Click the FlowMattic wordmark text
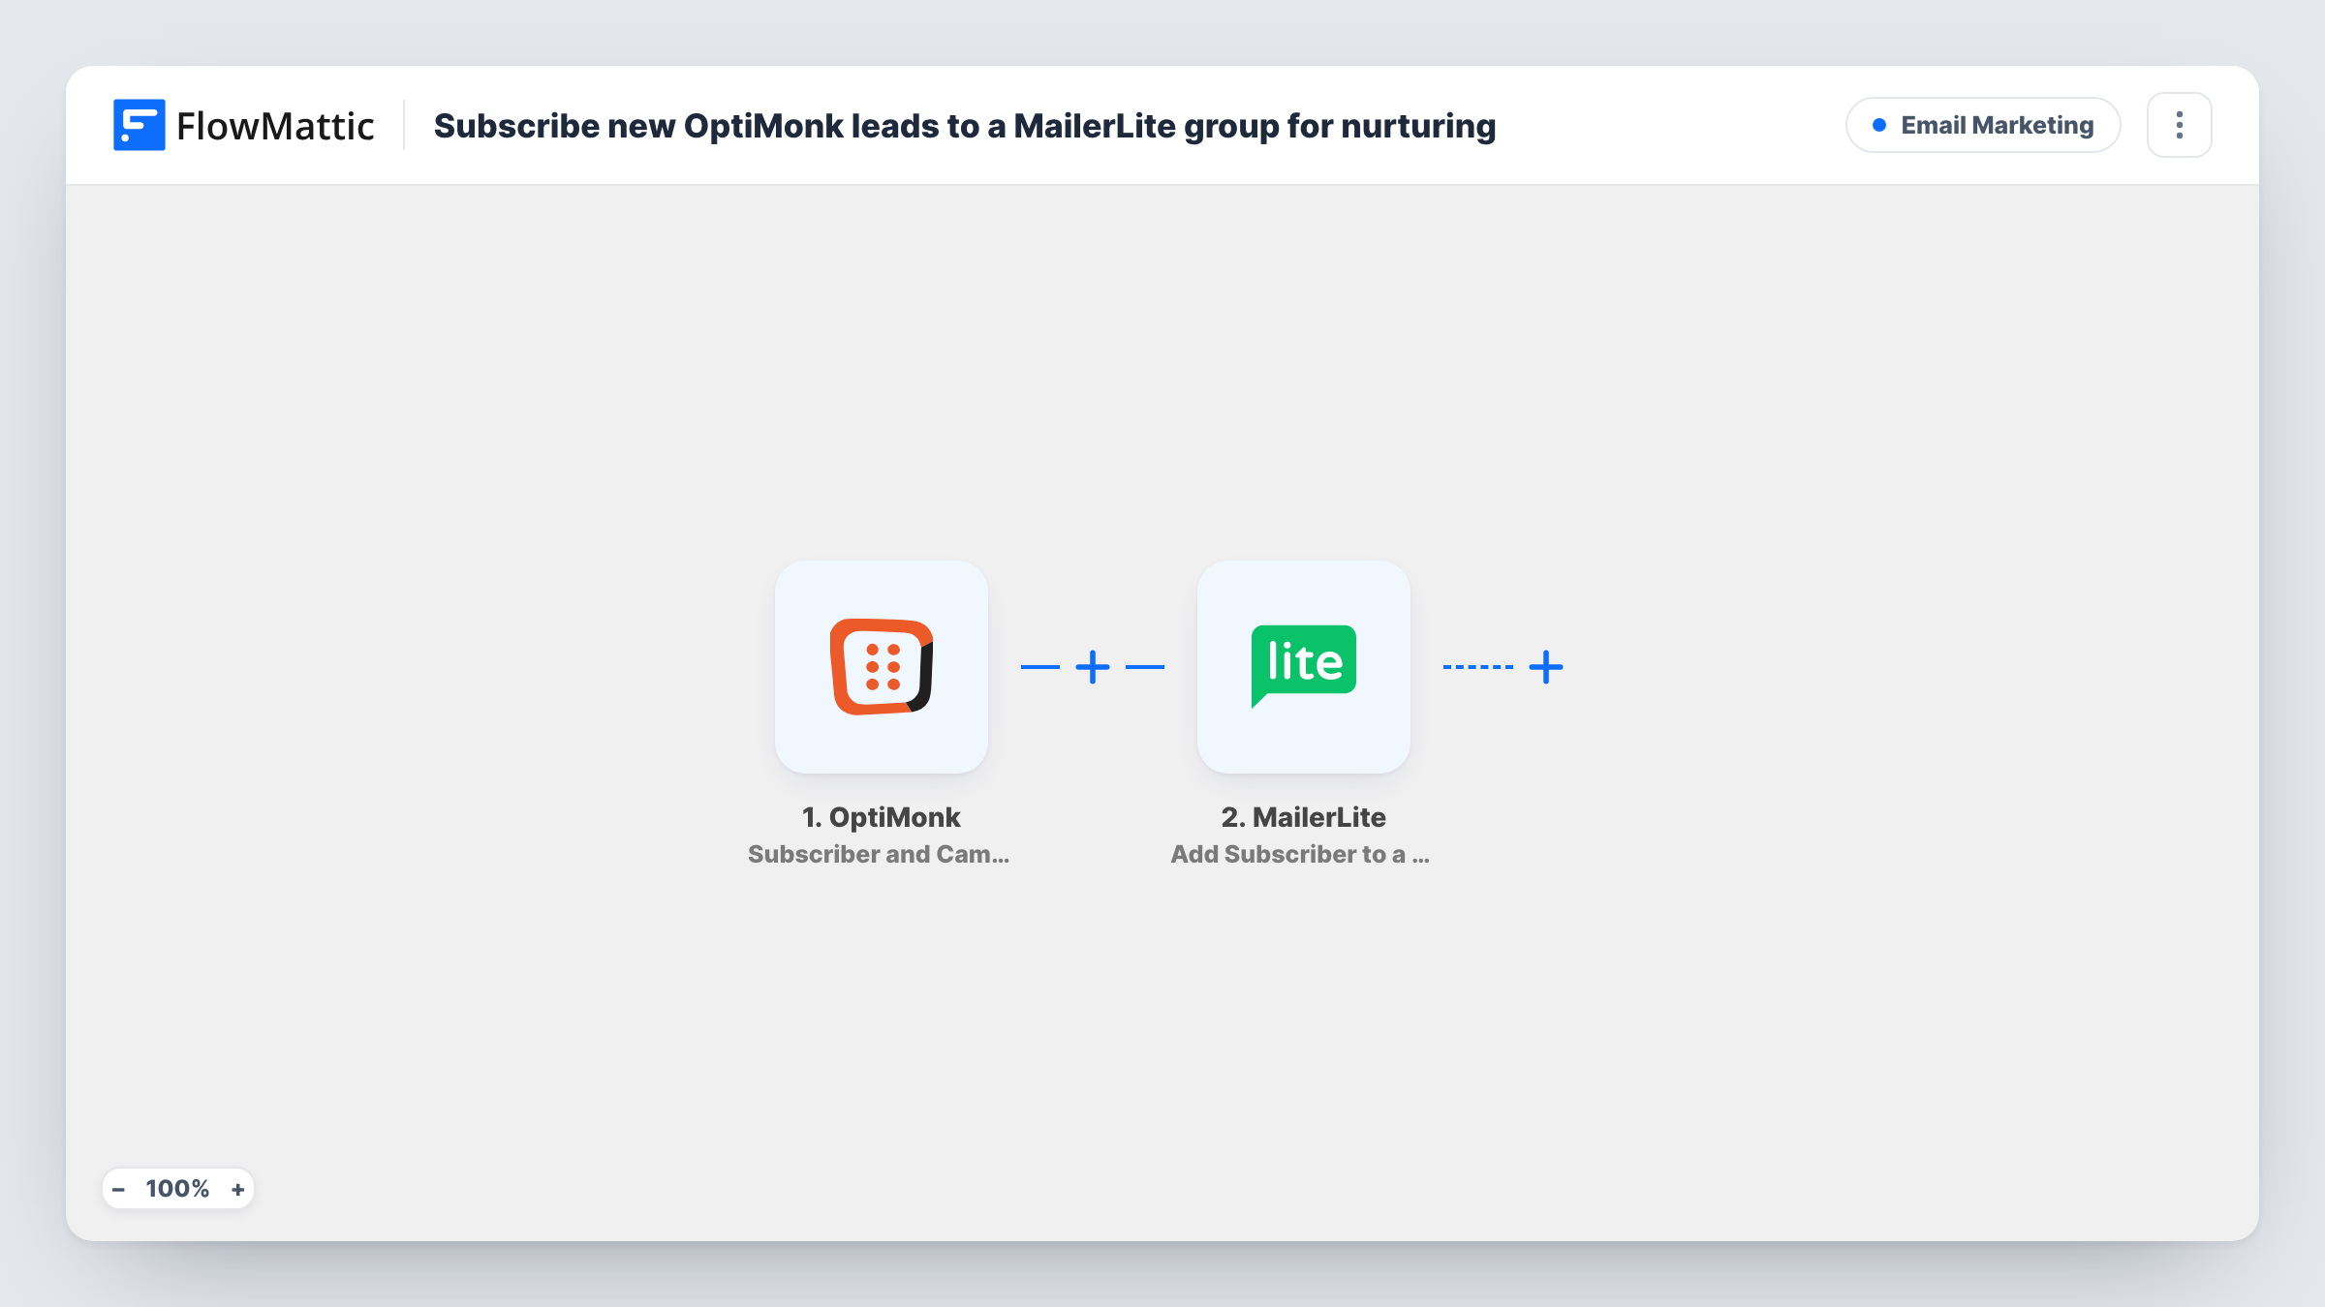 point(275,126)
